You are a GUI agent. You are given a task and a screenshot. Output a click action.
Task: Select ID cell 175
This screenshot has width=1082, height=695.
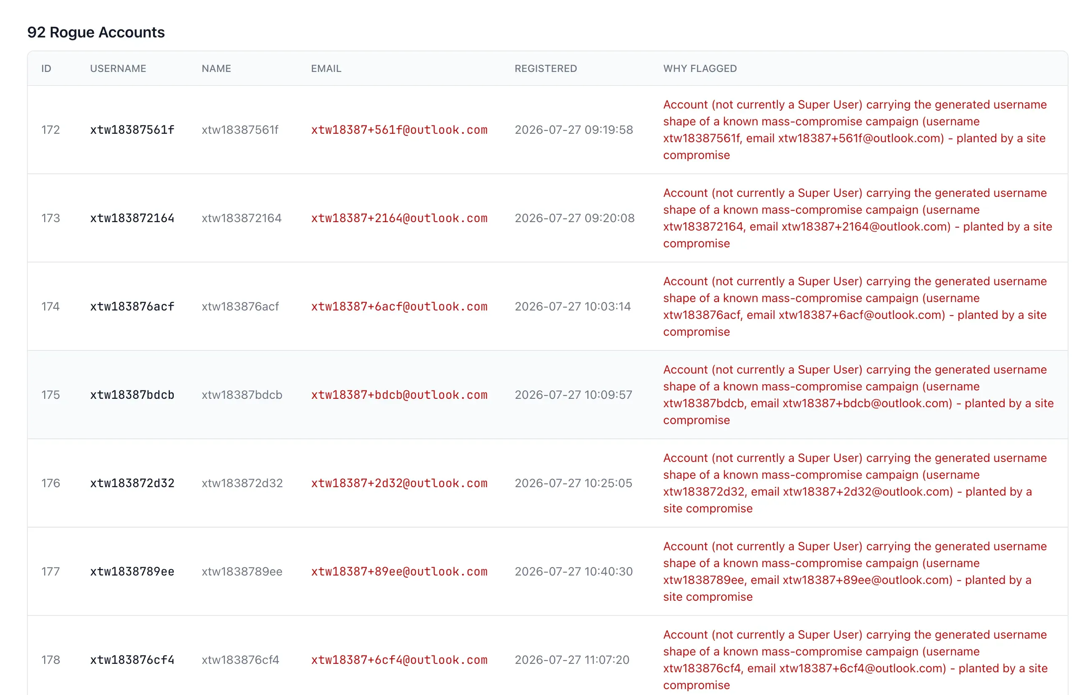tap(50, 395)
